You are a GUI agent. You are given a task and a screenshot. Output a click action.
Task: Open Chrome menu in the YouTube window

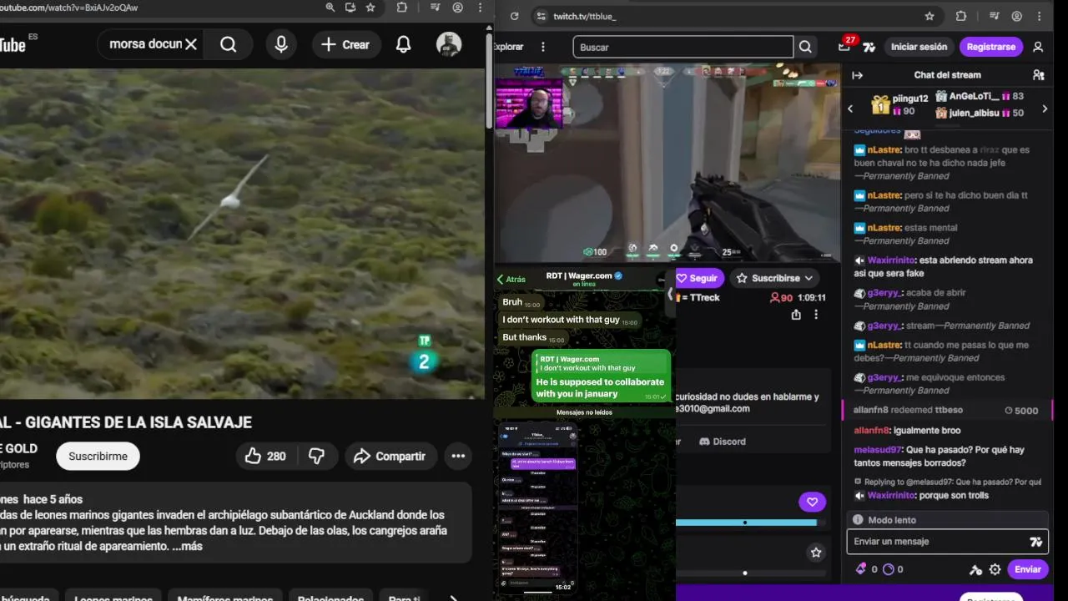(480, 8)
